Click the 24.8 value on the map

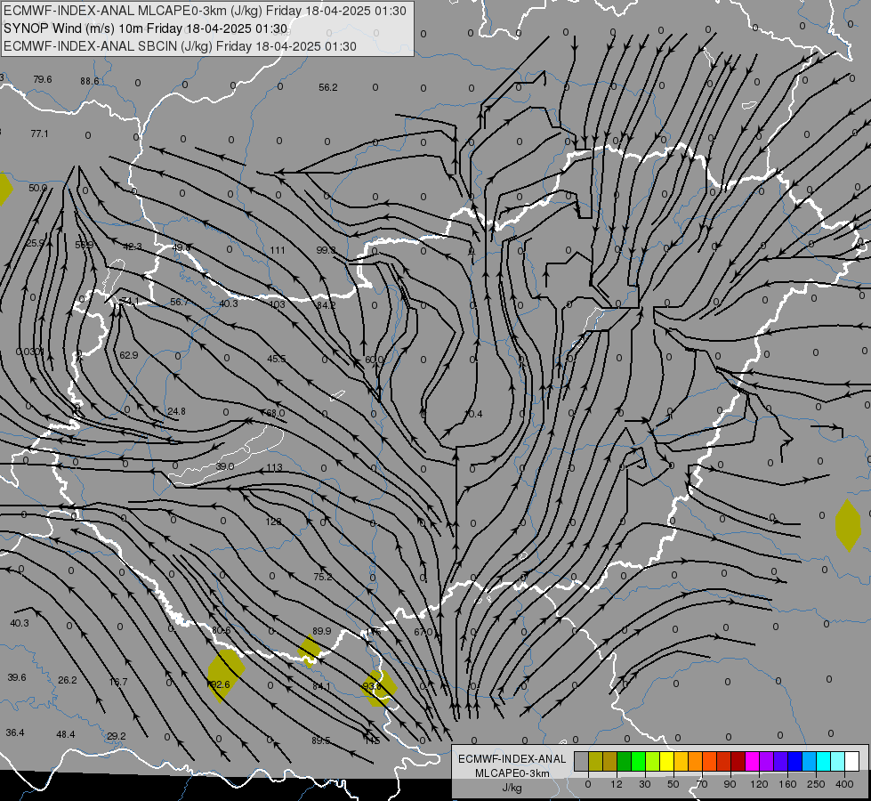[x=176, y=411]
